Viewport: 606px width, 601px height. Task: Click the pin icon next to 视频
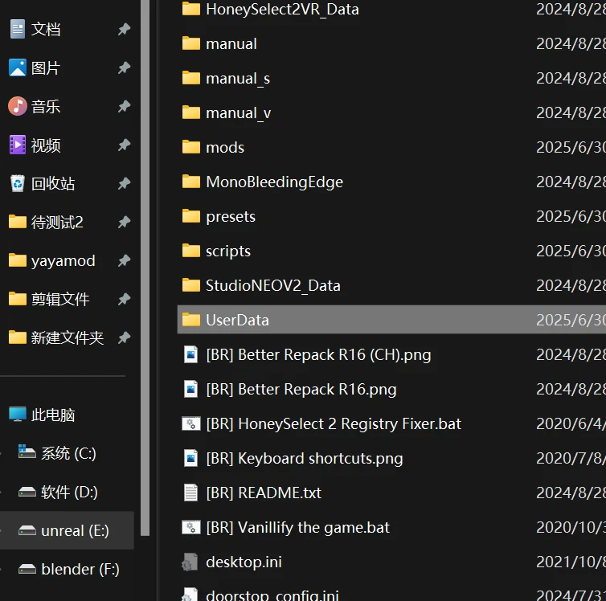[124, 145]
